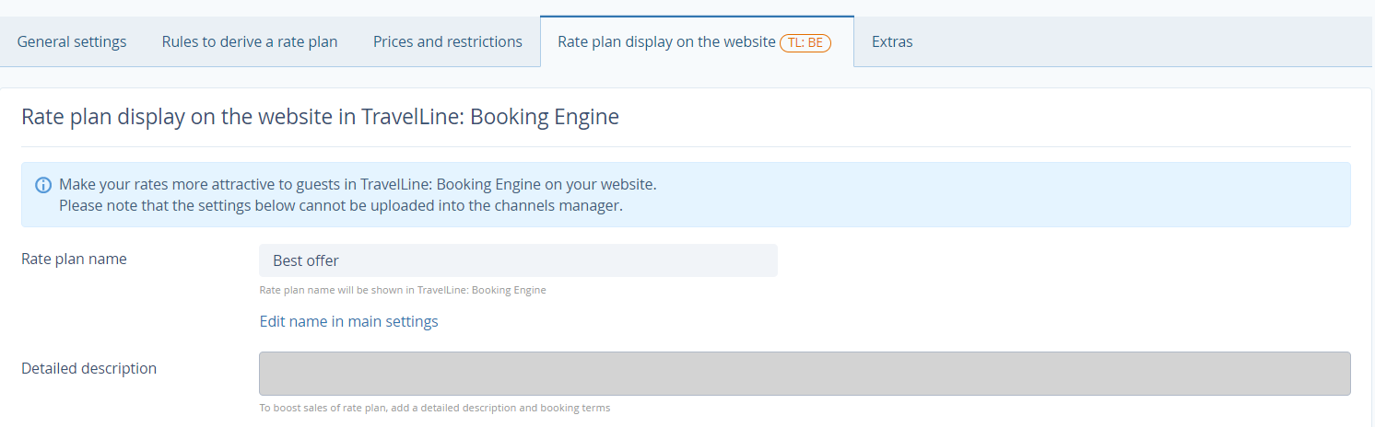
Task: Click the Detailed description label
Action: (x=88, y=368)
